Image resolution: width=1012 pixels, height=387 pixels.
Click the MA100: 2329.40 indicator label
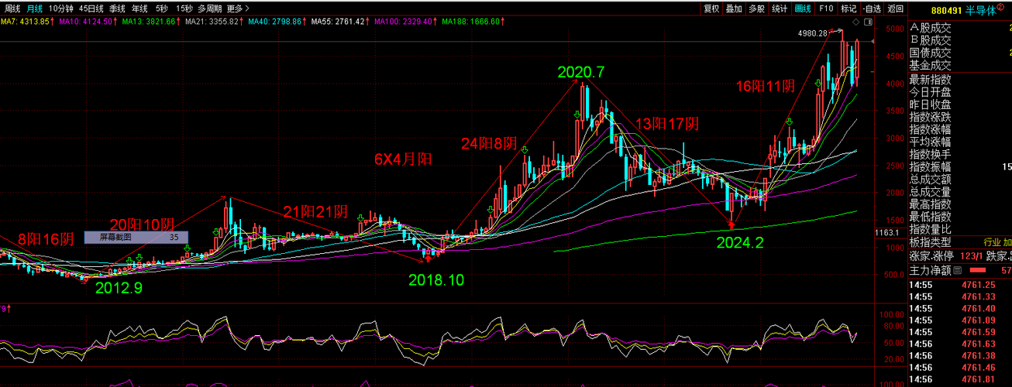point(407,22)
